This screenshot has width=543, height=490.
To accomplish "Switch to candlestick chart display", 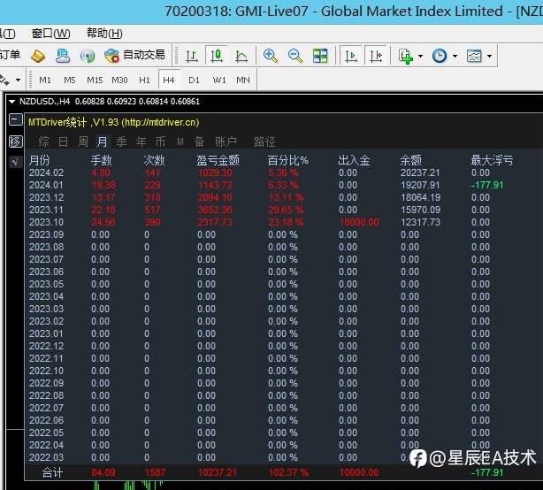I will [217, 56].
